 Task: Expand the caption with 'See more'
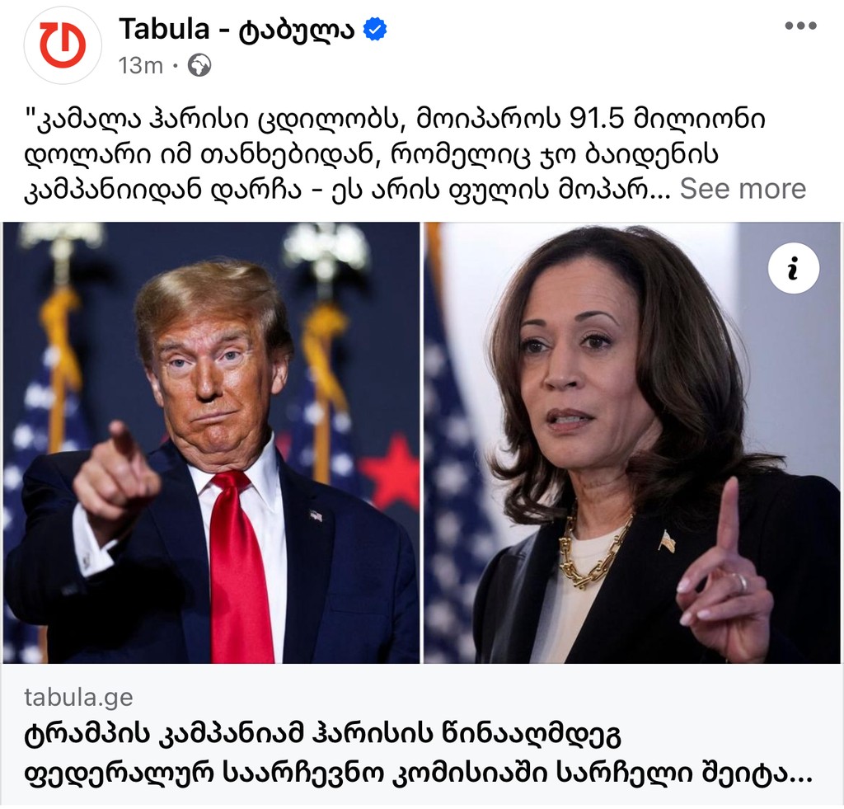pos(743,189)
